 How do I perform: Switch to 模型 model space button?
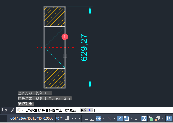[60, 118]
